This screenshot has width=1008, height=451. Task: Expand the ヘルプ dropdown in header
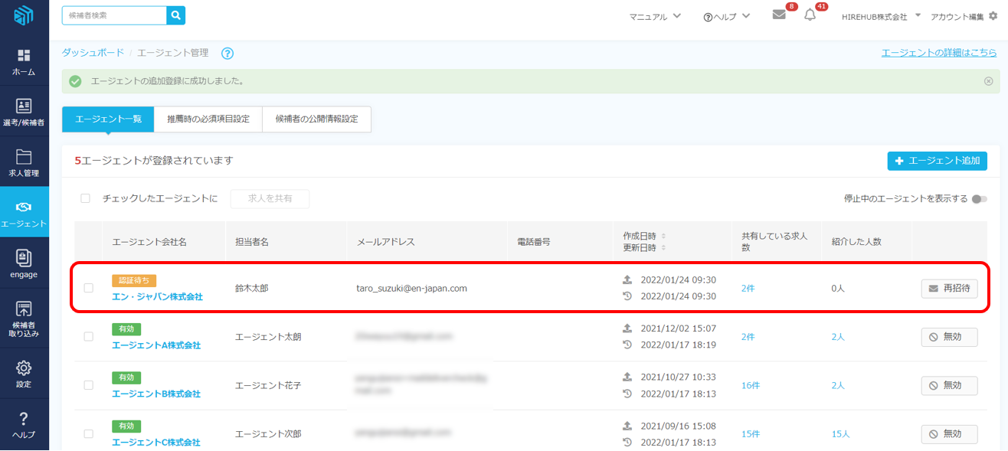[726, 16]
